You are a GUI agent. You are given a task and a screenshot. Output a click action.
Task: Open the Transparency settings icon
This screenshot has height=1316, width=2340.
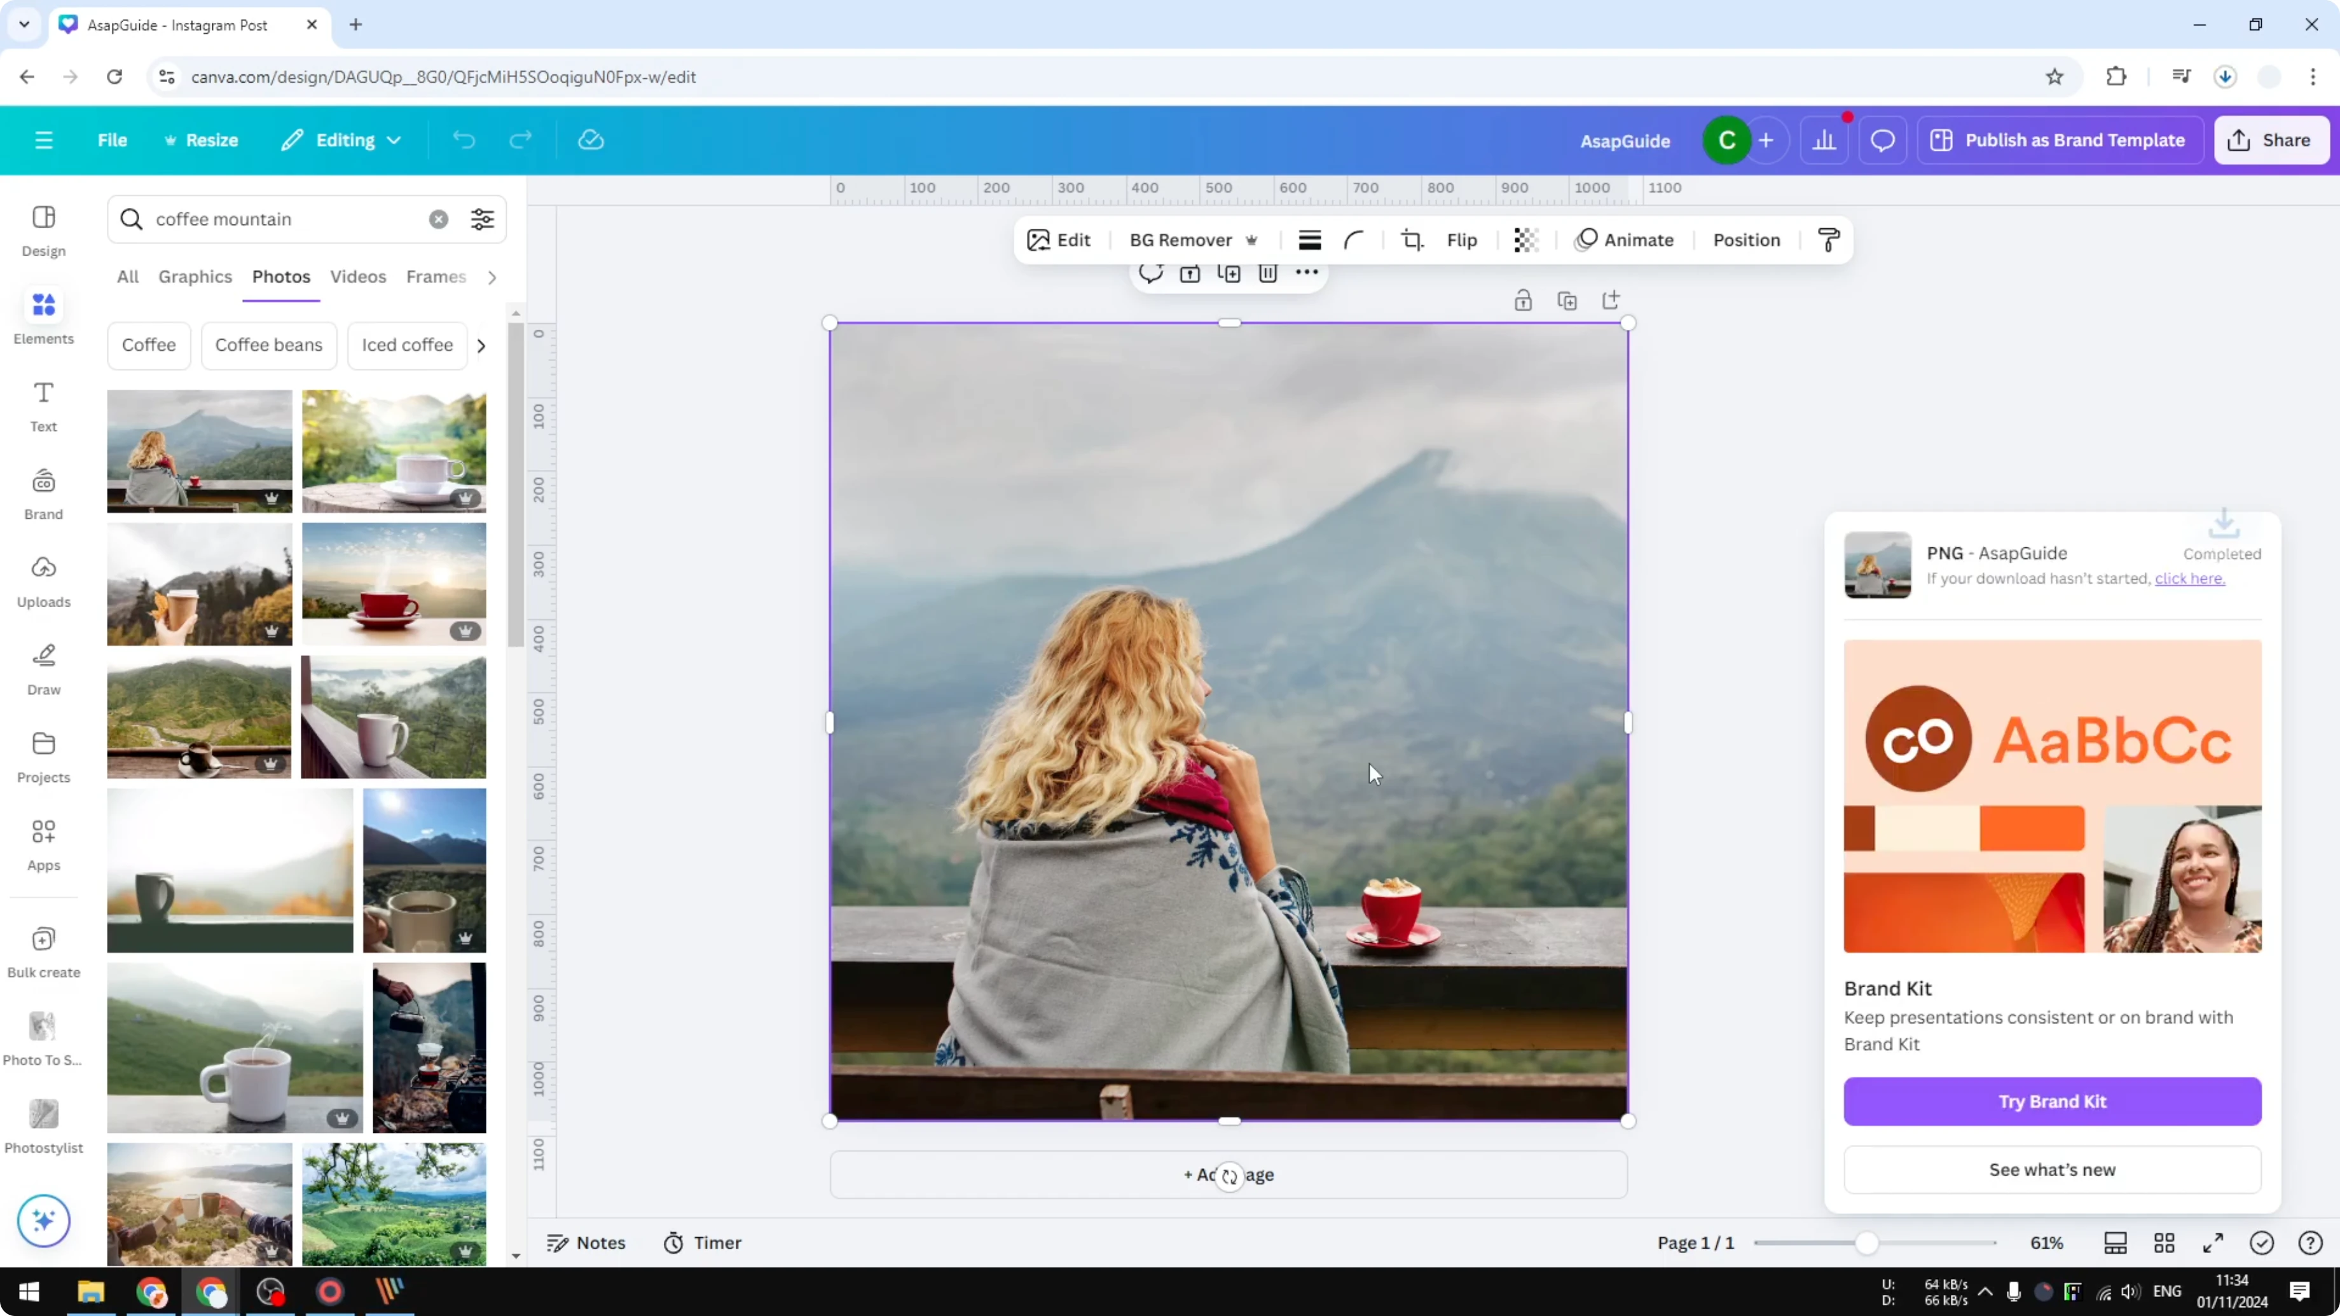pyautogui.click(x=1525, y=240)
